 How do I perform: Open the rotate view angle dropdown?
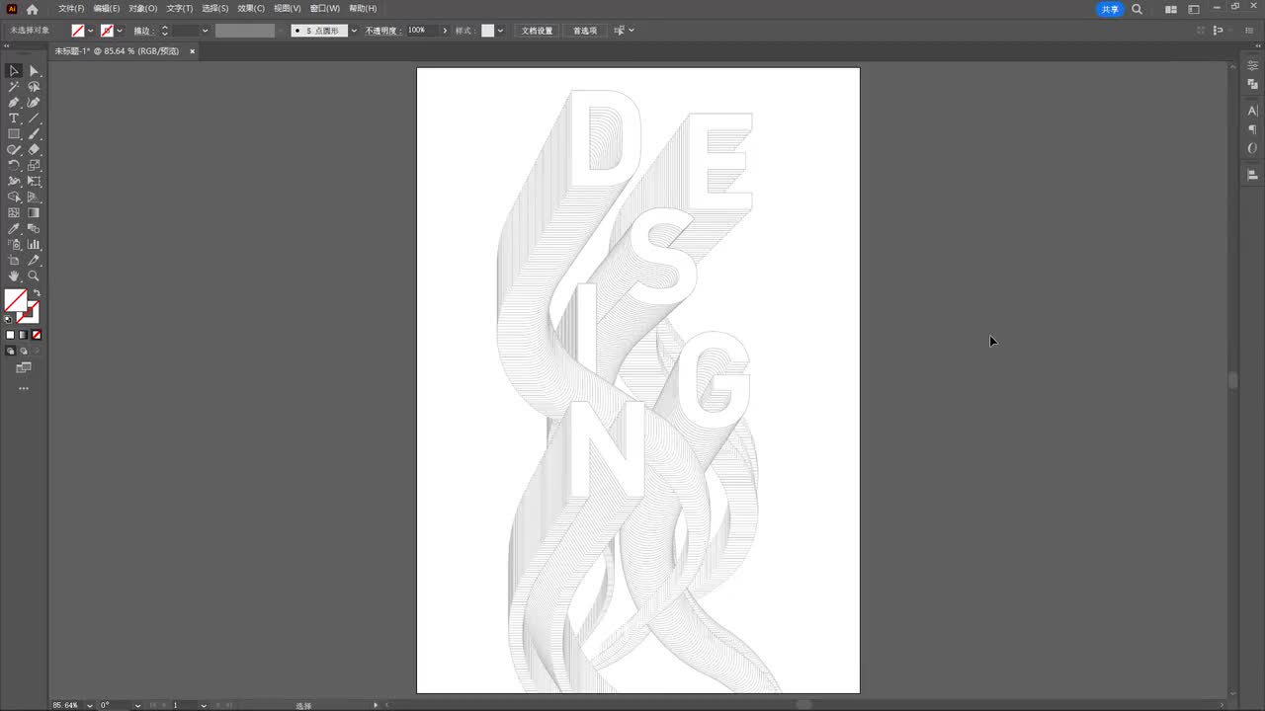137,705
